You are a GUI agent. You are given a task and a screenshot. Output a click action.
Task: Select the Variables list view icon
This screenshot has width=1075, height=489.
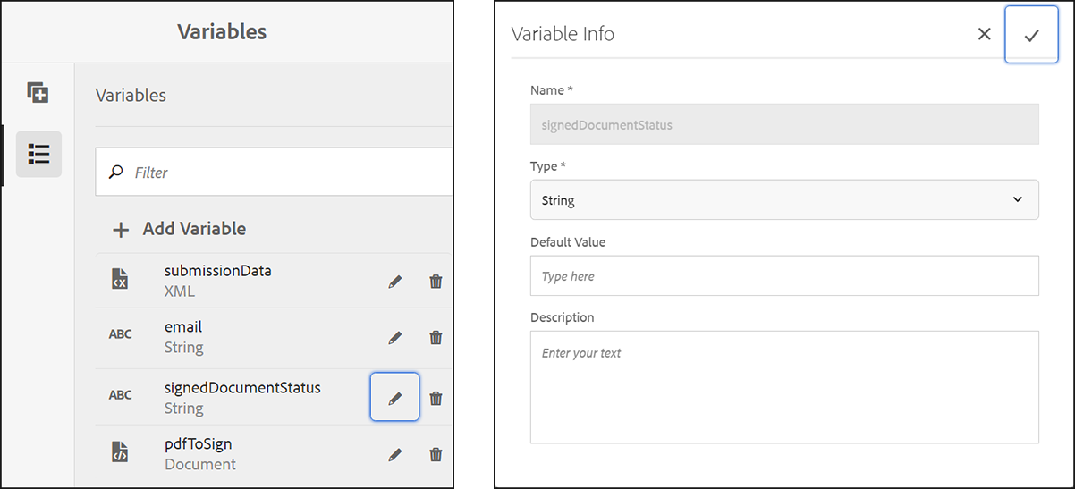[38, 154]
